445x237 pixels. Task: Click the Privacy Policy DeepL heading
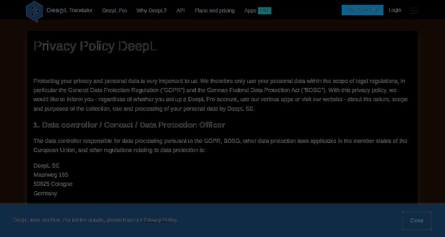(95, 46)
